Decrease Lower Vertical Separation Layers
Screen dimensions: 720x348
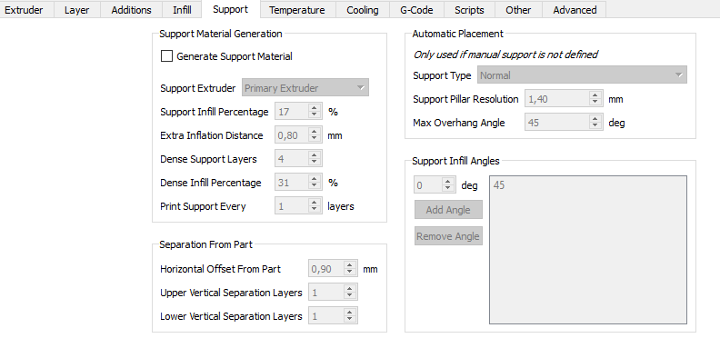point(350,319)
